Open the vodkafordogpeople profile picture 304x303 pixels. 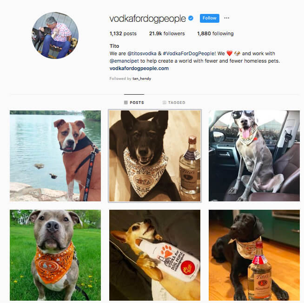click(x=55, y=35)
